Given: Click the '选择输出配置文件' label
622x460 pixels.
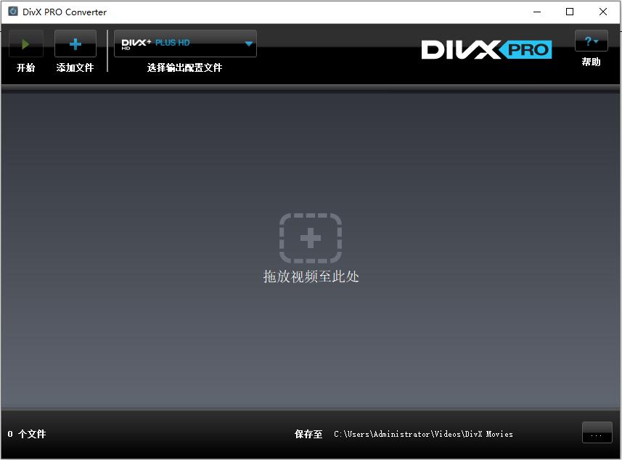Looking at the screenshot, I should click(x=184, y=67).
